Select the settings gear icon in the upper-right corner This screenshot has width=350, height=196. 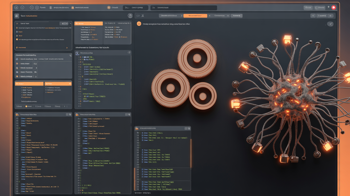(x=329, y=7)
